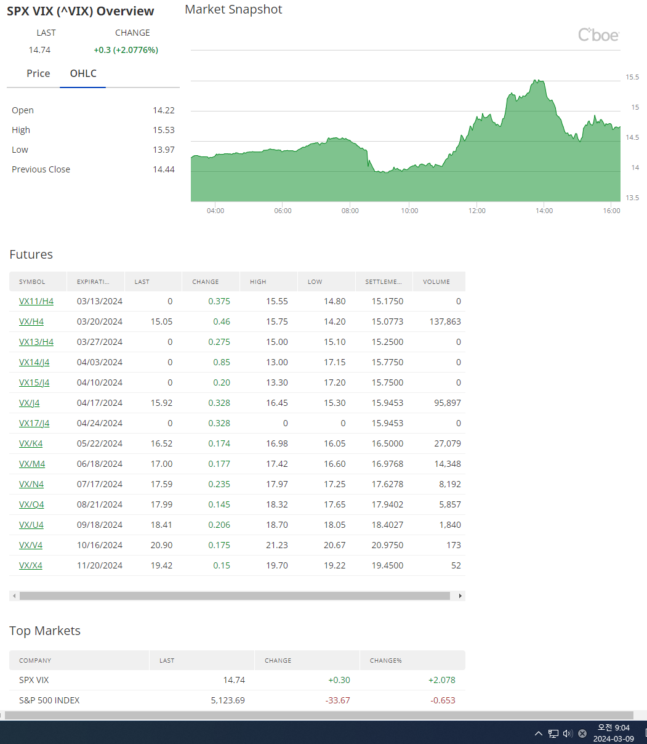Switch to the Price tab
The image size is (647, 744).
(x=38, y=73)
